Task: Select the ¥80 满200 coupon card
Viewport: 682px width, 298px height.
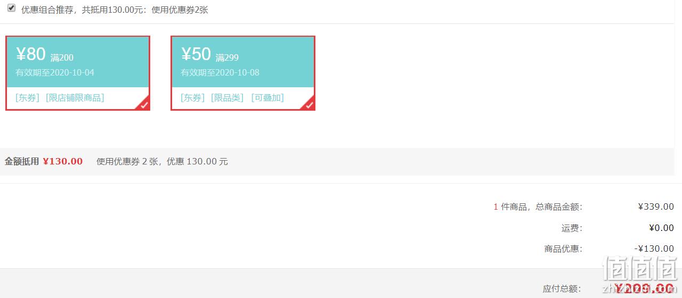Action: [x=78, y=73]
